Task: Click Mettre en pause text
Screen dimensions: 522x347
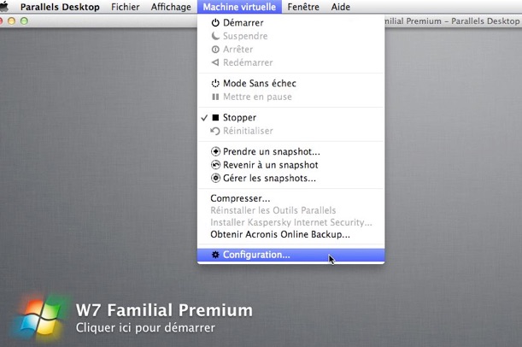Action: [257, 97]
